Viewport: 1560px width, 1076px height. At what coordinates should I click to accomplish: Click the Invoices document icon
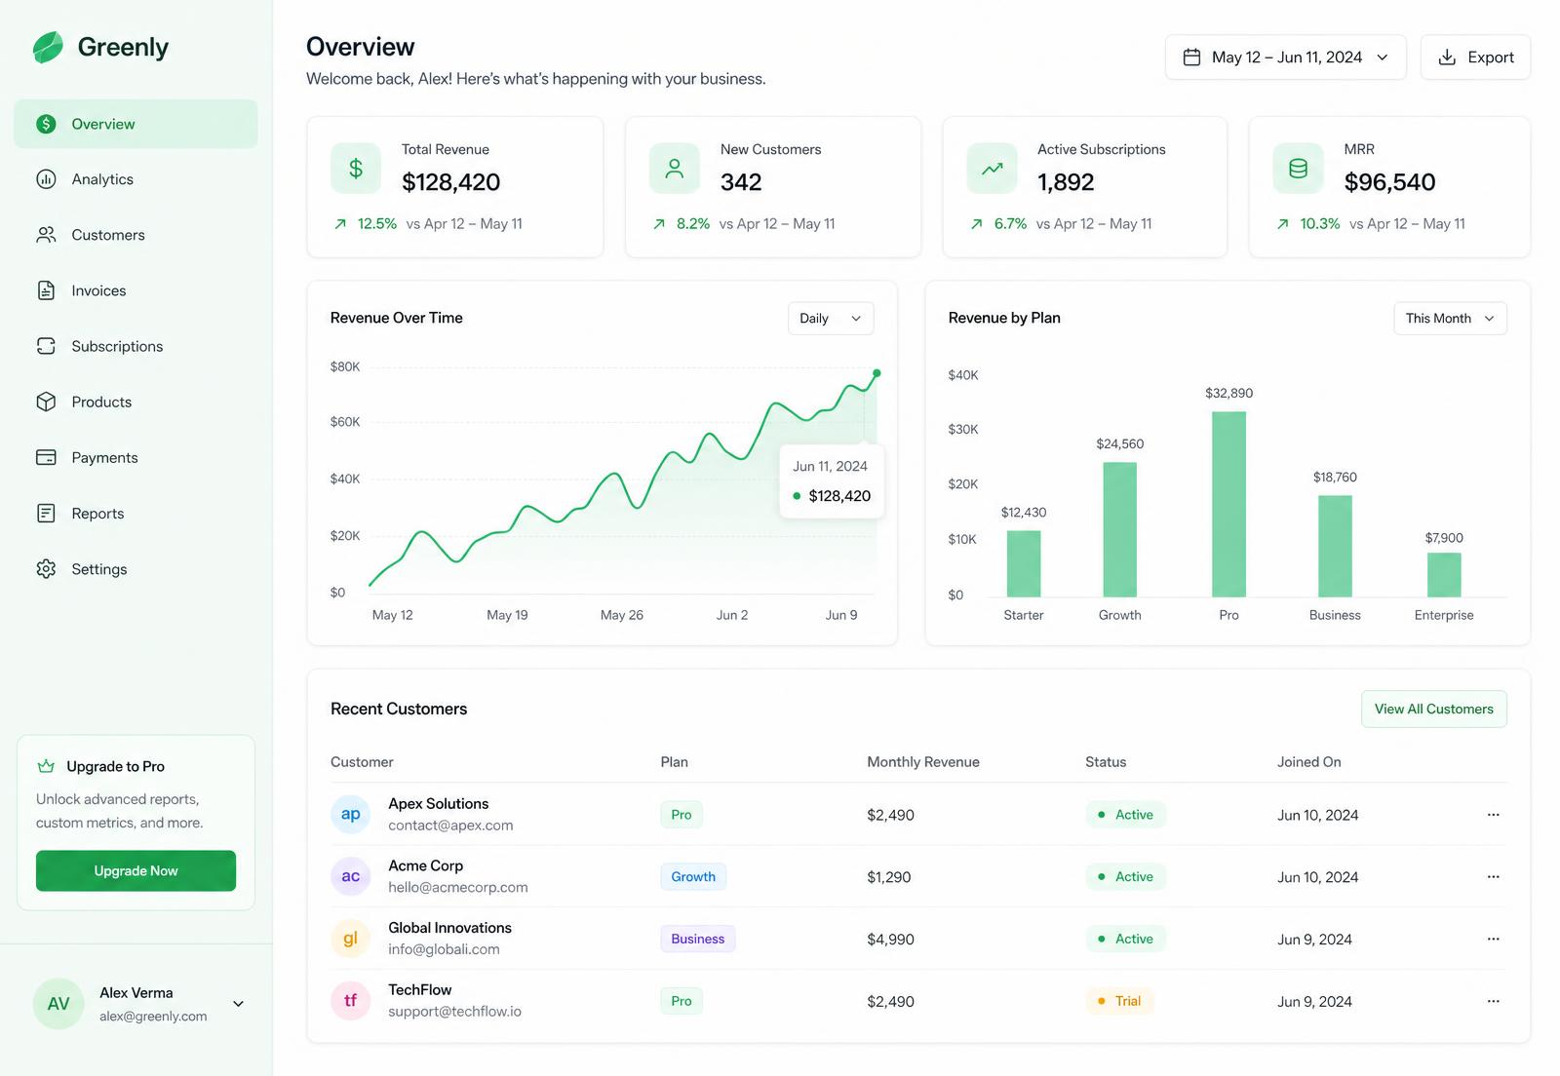(46, 290)
